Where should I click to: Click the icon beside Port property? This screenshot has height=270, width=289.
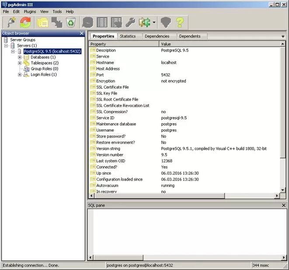coord(93,75)
